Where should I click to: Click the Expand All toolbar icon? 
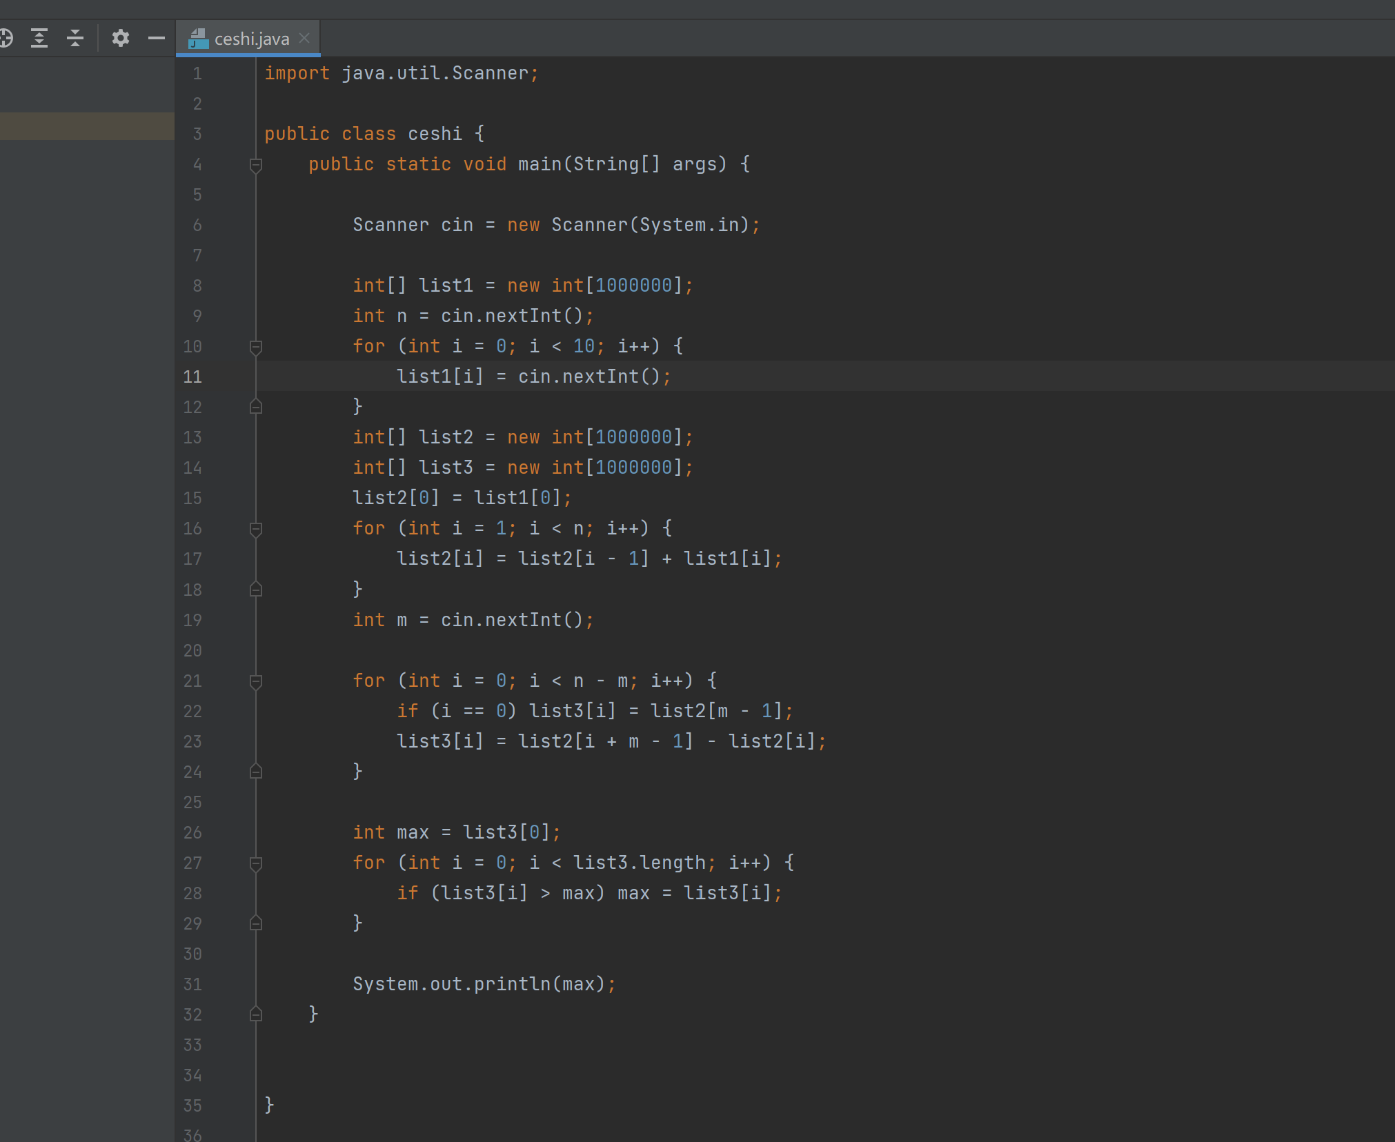pos(39,38)
